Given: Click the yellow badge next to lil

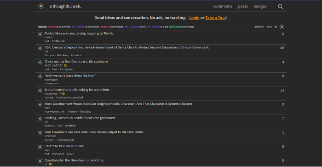Looking at the screenshot, I should point(50,164).
